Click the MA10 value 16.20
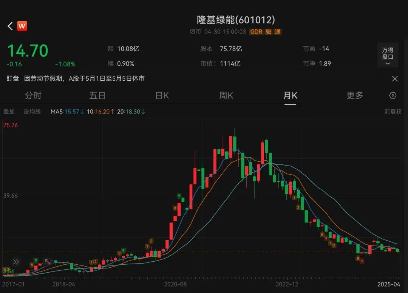Viewport: 408px width, 293px height. click(x=102, y=112)
